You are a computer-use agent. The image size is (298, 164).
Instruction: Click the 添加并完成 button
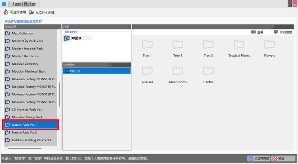point(259,158)
